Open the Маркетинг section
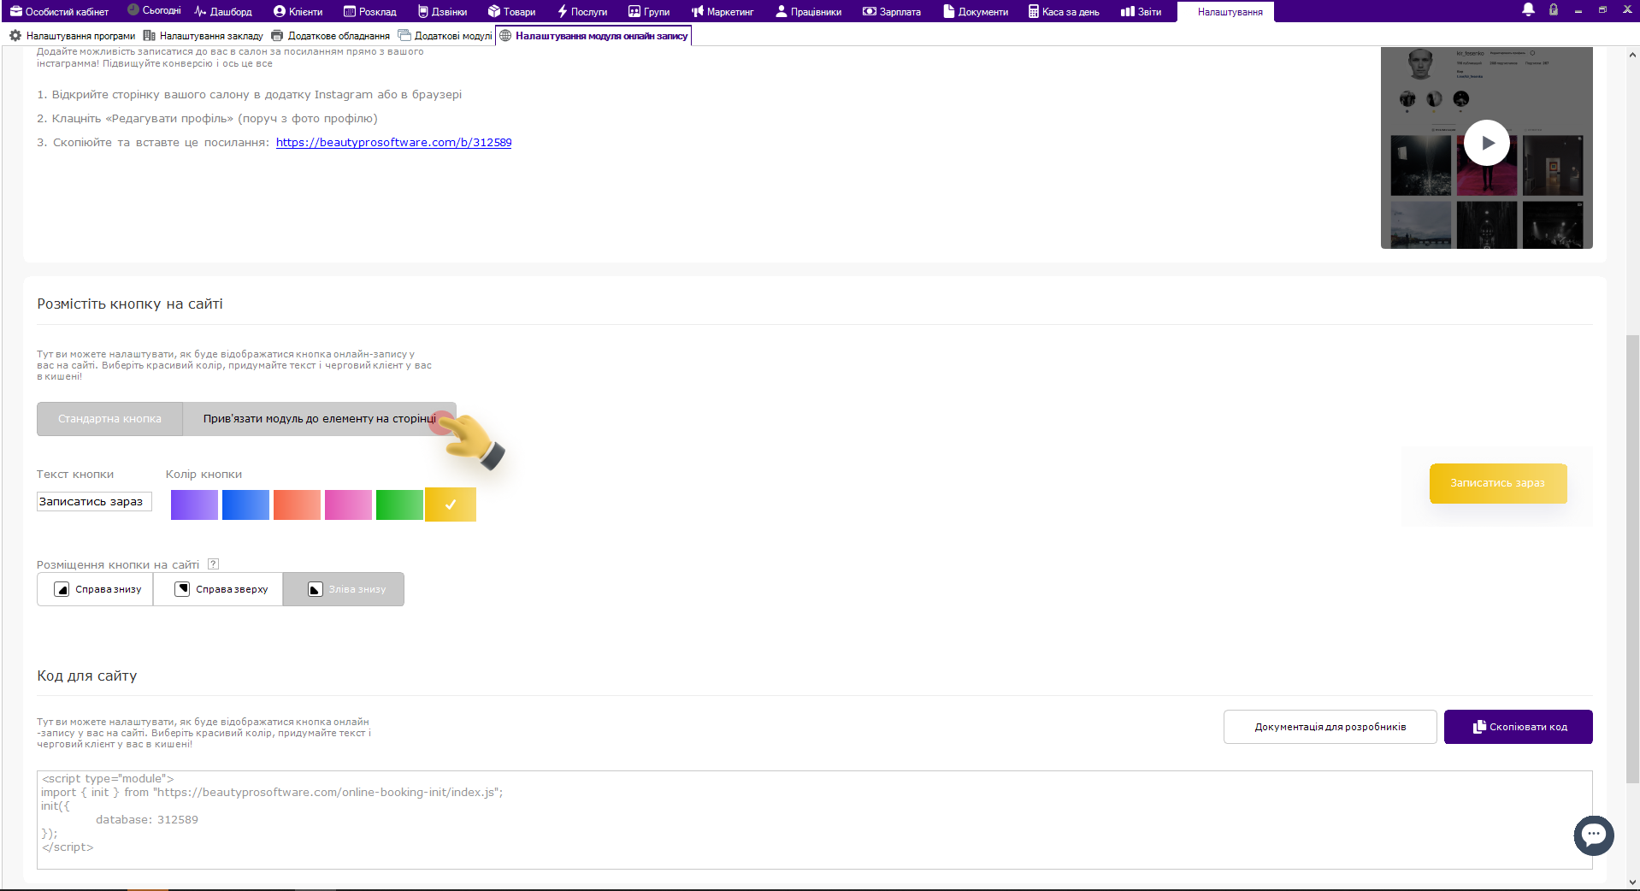The width and height of the screenshot is (1640, 891). [x=723, y=11]
